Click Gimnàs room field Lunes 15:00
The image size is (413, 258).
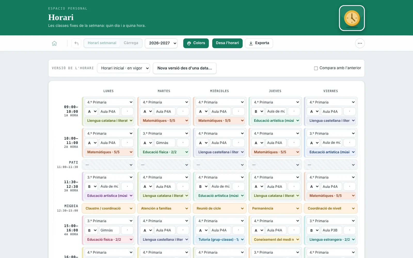coord(109,230)
